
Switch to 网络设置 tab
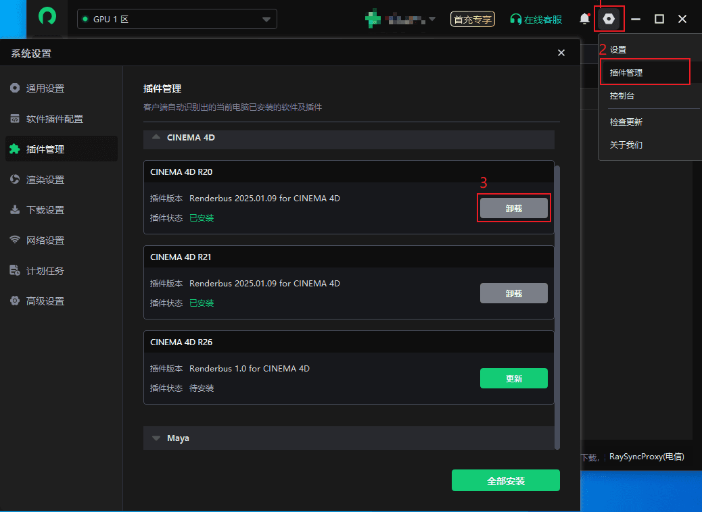pyautogui.click(x=62, y=240)
